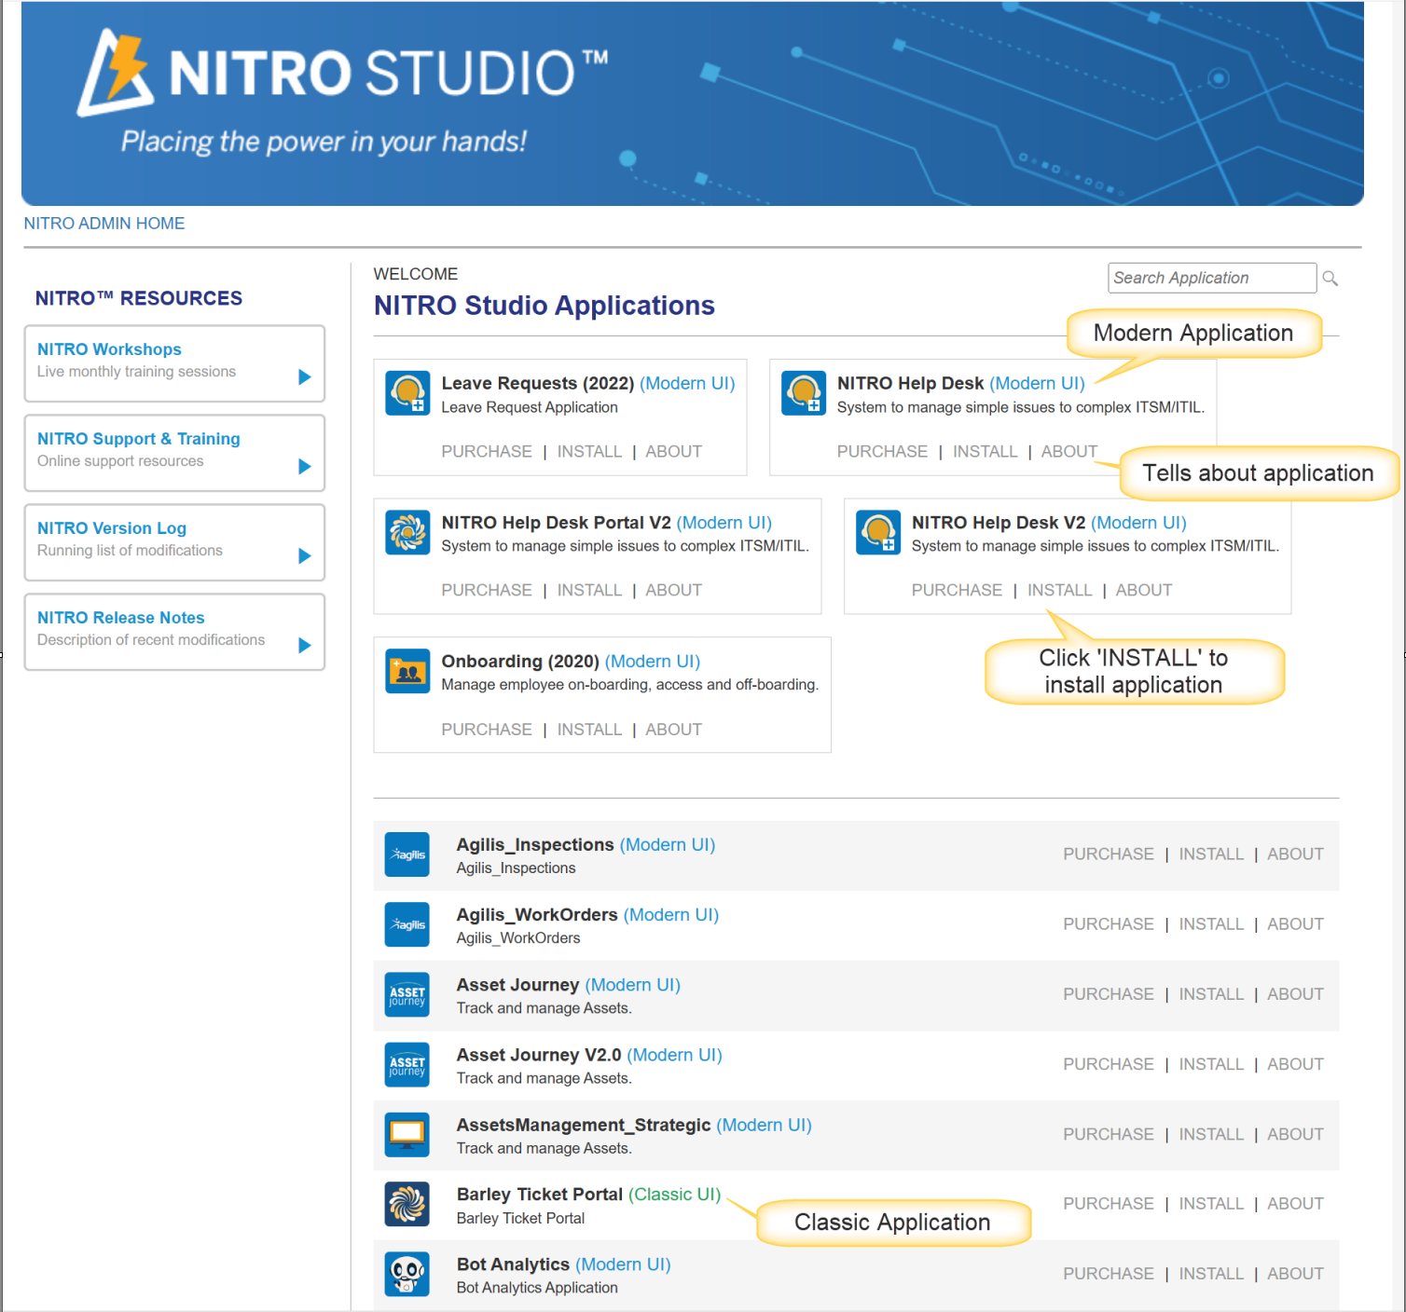Click the Bot Analytics panda icon
The width and height of the screenshot is (1406, 1312).
[407, 1274]
